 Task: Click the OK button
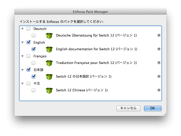(153, 108)
